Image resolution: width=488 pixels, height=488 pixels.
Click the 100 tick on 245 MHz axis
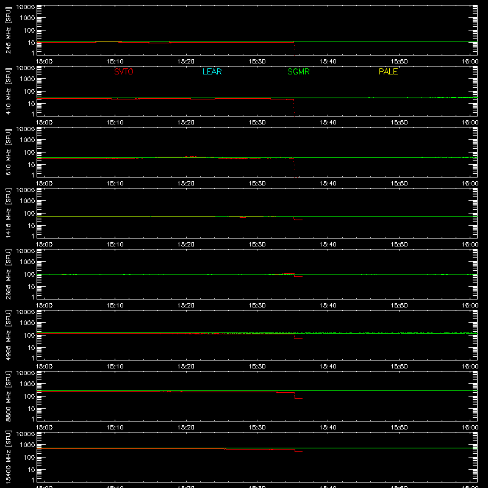click(29, 30)
